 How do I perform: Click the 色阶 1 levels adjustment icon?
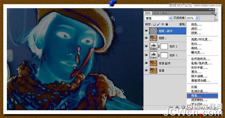[153, 55]
